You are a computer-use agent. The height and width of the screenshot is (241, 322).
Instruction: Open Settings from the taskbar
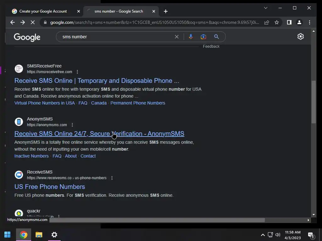coord(54,235)
